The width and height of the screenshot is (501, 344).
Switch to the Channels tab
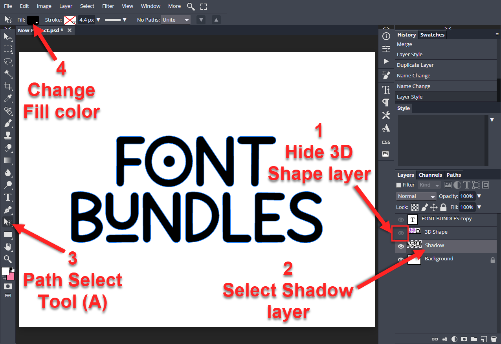[x=430, y=175]
